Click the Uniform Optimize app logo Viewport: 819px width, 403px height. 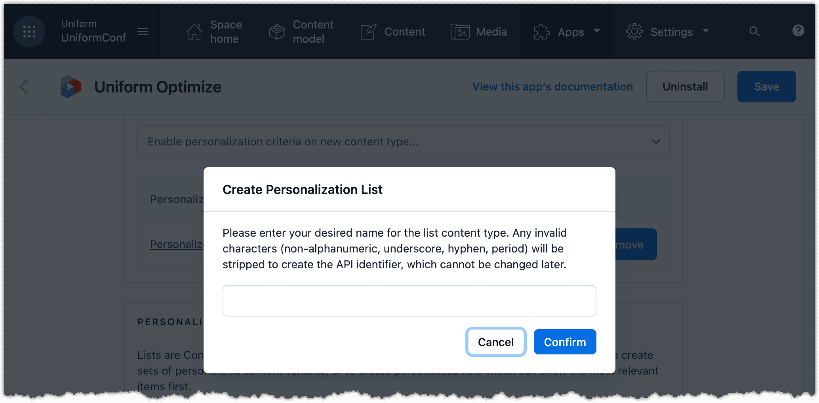pyautogui.click(x=70, y=87)
